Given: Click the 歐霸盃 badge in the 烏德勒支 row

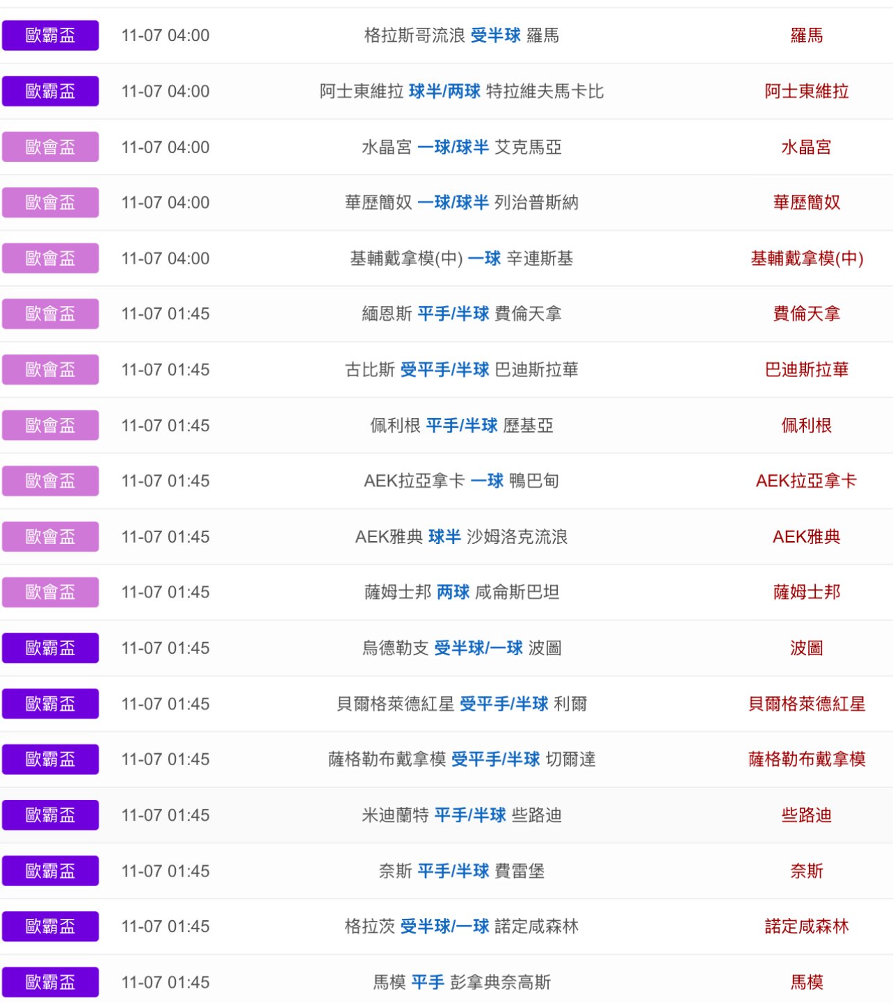Looking at the screenshot, I should point(50,648).
